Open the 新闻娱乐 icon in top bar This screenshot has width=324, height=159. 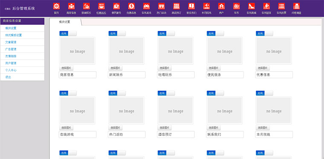(87, 6)
